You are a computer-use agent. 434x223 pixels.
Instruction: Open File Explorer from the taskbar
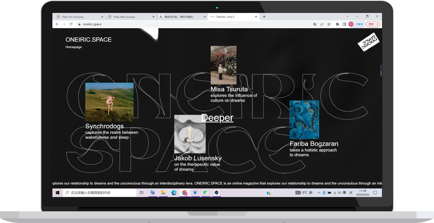tap(163, 193)
